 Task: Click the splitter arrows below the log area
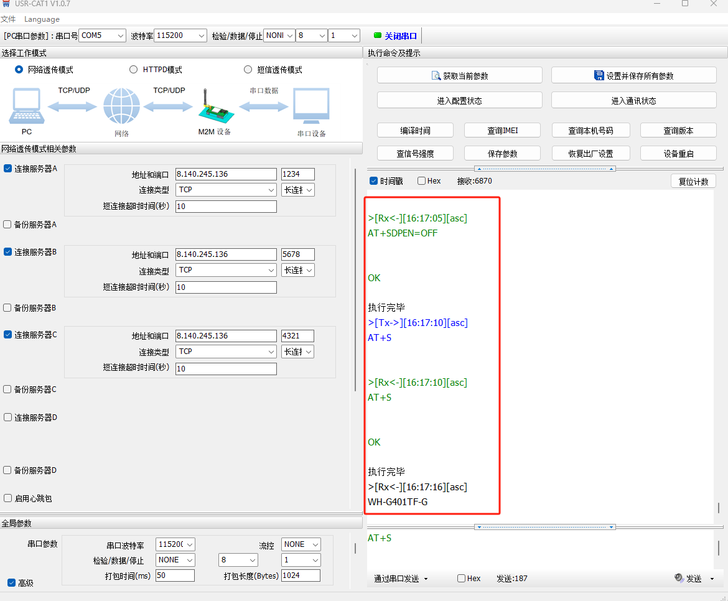[x=545, y=527]
